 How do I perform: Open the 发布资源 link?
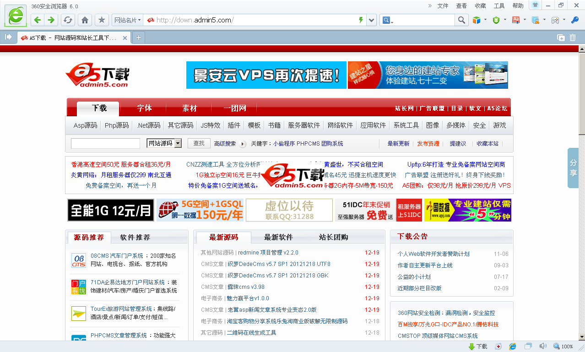[428, 144]
